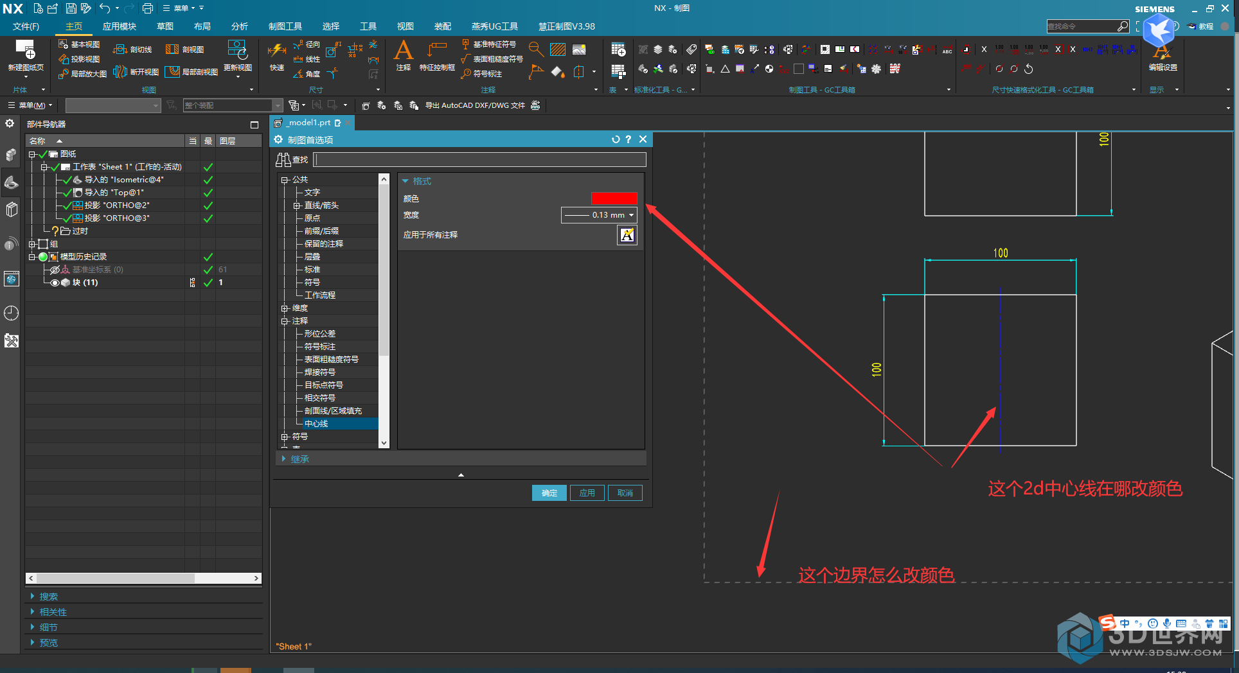Click the Crosshatch fill icon in annotation group

coord(558,49)
